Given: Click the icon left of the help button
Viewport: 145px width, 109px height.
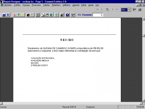Looking at the screenshot, I should point(62,15).
